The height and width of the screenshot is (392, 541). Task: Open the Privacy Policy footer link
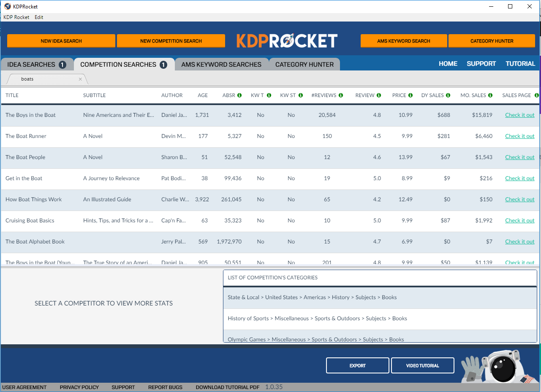pos(79,387)
